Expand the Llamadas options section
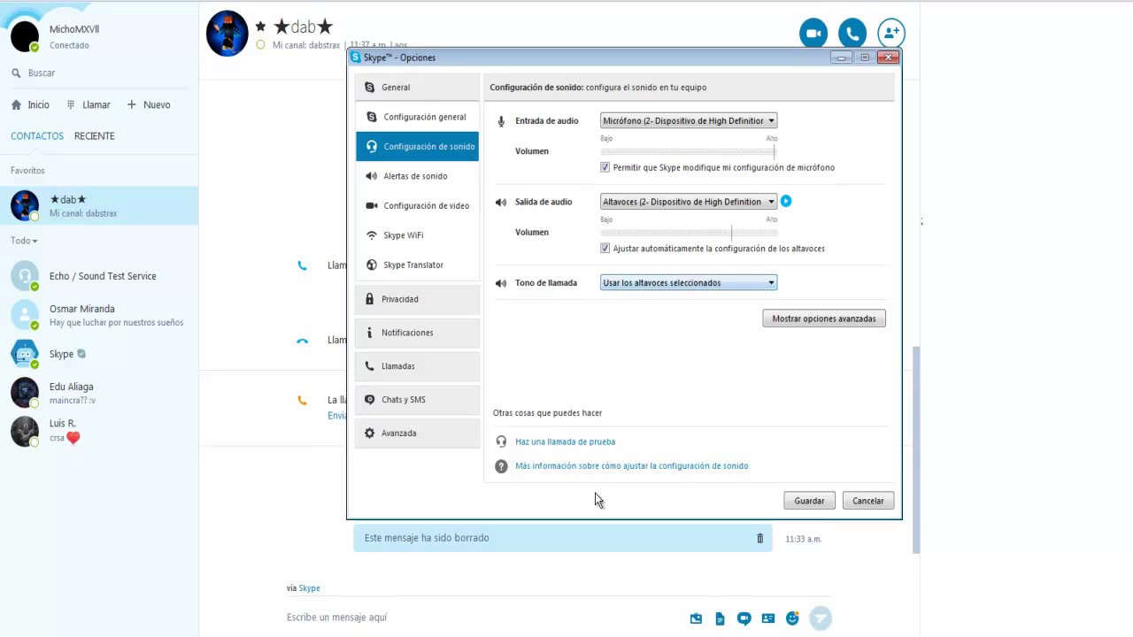 [x=417, y=366]
